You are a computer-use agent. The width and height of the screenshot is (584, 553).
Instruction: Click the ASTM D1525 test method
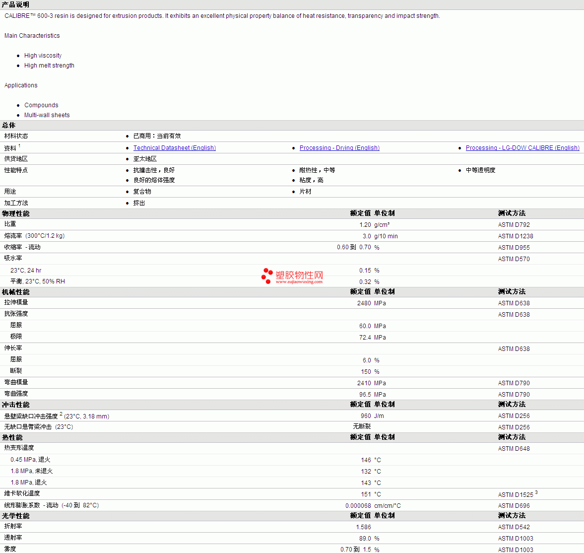516,495
